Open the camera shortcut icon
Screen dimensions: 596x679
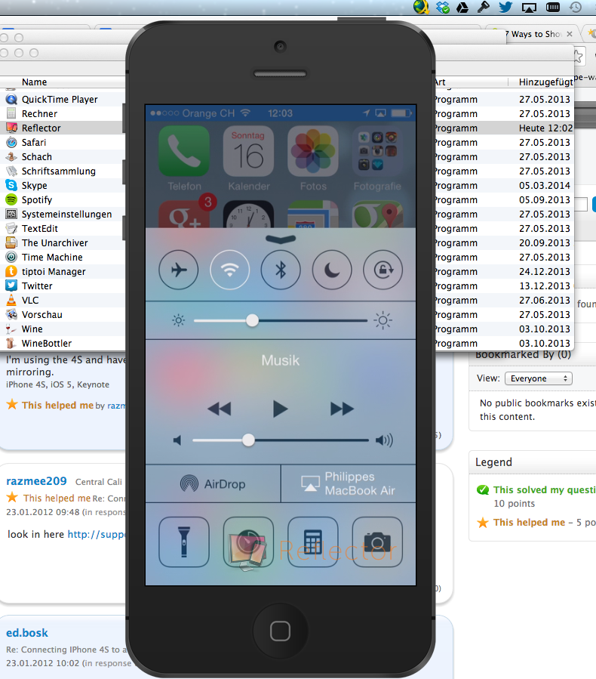(x=377, y=541)
